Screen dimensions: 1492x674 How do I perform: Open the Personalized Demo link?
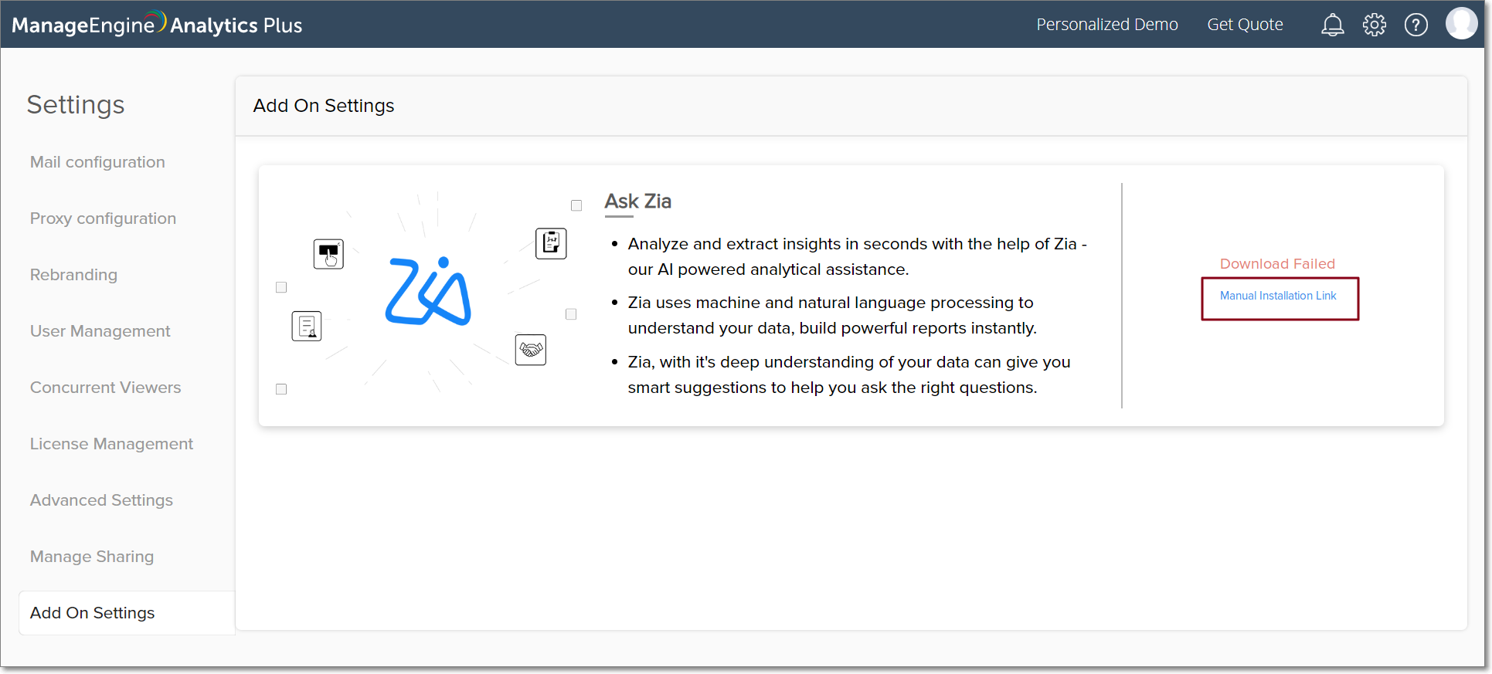click(x=1106, y=25)
